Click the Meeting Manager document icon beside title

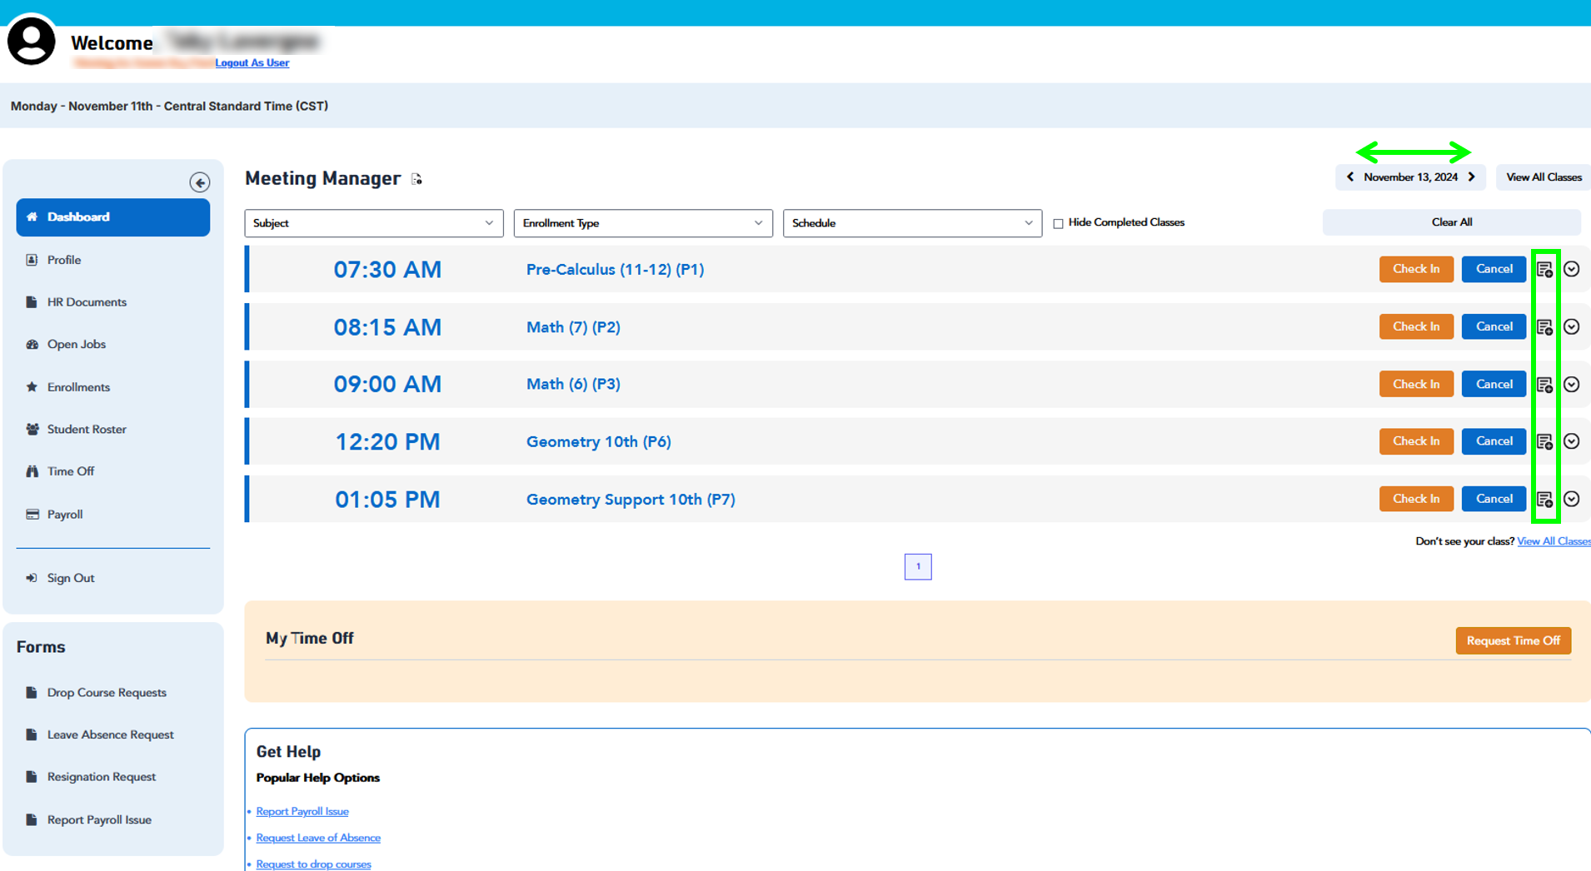click(x=416, y=179)
